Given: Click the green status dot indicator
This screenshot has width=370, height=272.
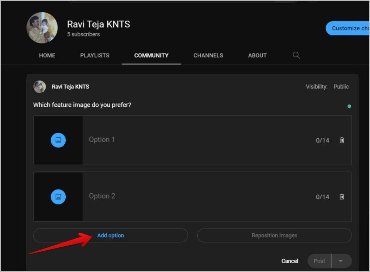Looking at the screenshot, I should 349,106.
